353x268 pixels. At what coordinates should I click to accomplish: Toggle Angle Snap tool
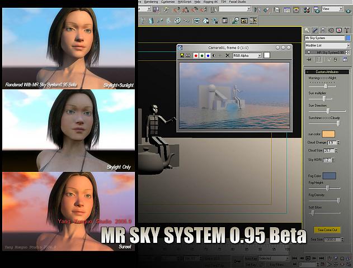coord(186,9)
